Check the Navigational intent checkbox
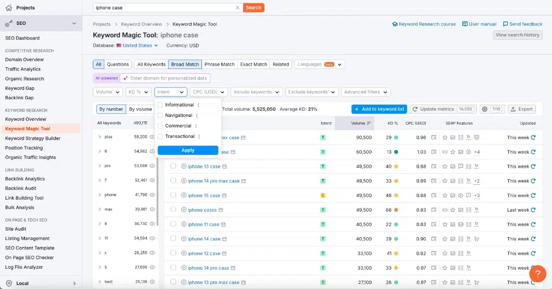 [160, 115]
